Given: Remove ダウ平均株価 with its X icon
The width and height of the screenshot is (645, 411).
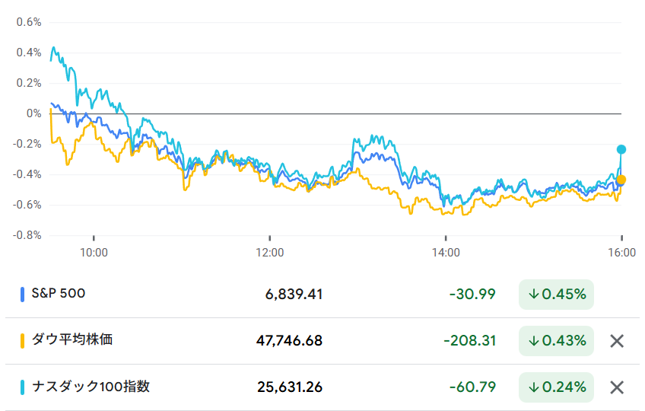Looking at the screenshot, I should [617, 341].
